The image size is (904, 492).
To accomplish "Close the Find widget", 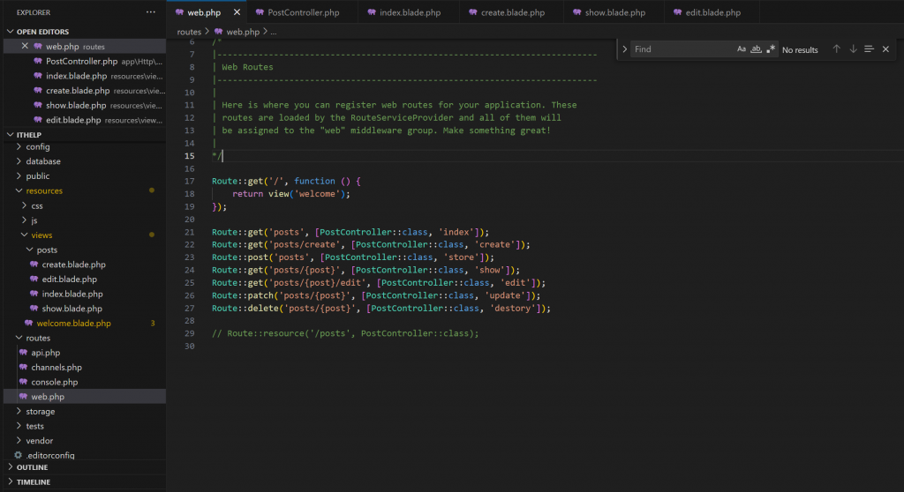I will [885, 49].
